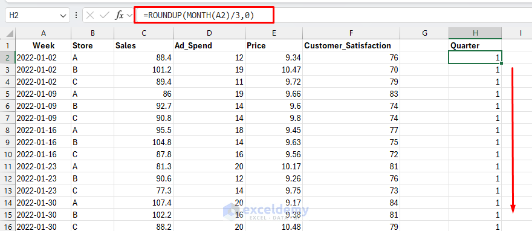Click Customer_Satisfaction cell with value 77
This screenshot has height=231, width=532.
point(351,130)
